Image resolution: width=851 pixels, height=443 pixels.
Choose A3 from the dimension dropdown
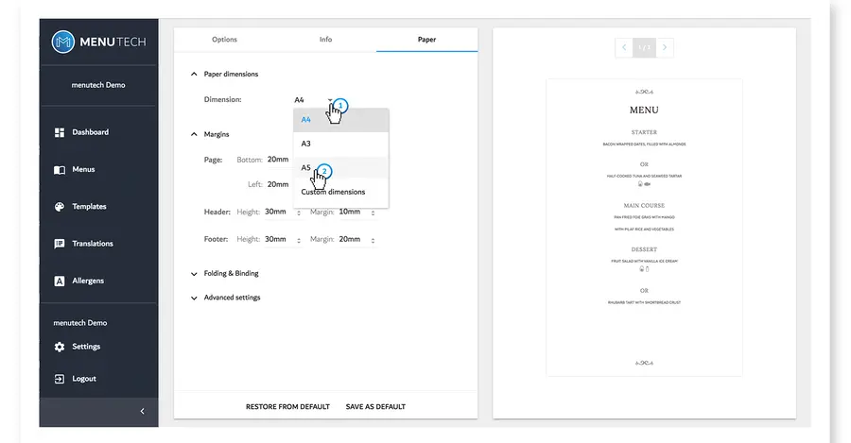pyautogui.click(x=306, y=144)
